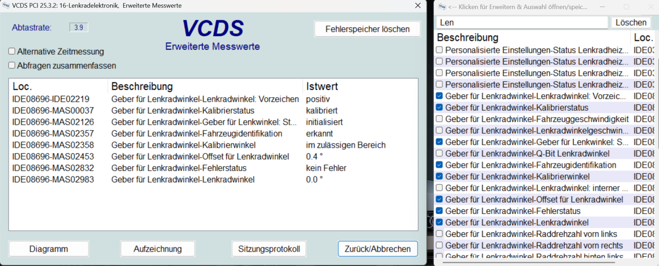This screenshot has height=266, width=659.
Task: Uncheck Geber für Lenkwinkel: S... checkbox
Action: point(439,142)
